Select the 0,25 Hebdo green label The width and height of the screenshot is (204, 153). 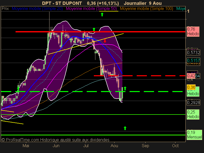click(x=193, y=114)
